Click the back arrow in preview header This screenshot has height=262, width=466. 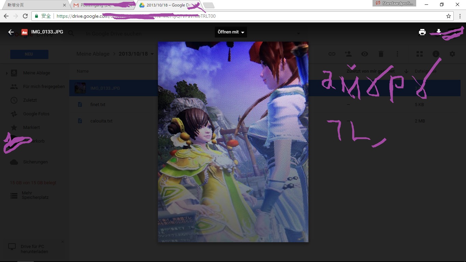11,32
